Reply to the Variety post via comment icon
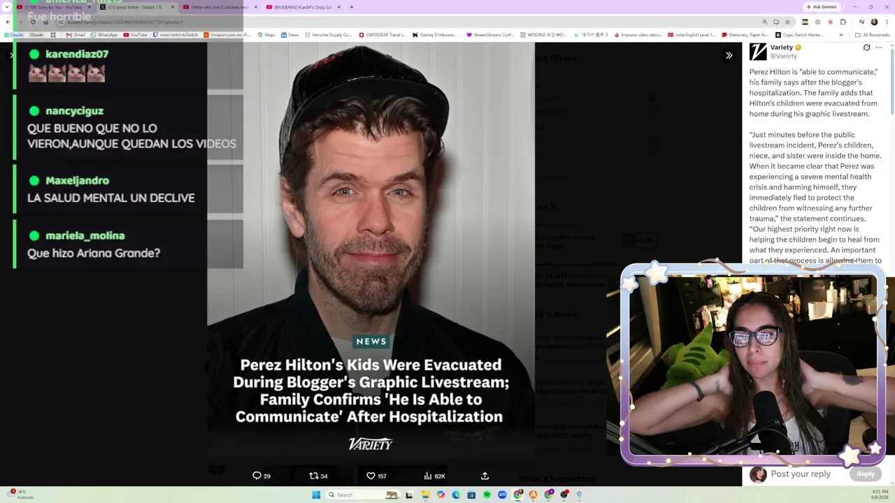The image size is (895, 503). (x=262, y=476)
